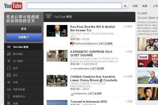158x105 pixels.
Task: Open Tsunami in Indonesia 2012 title
Action: tap(88, 102)
